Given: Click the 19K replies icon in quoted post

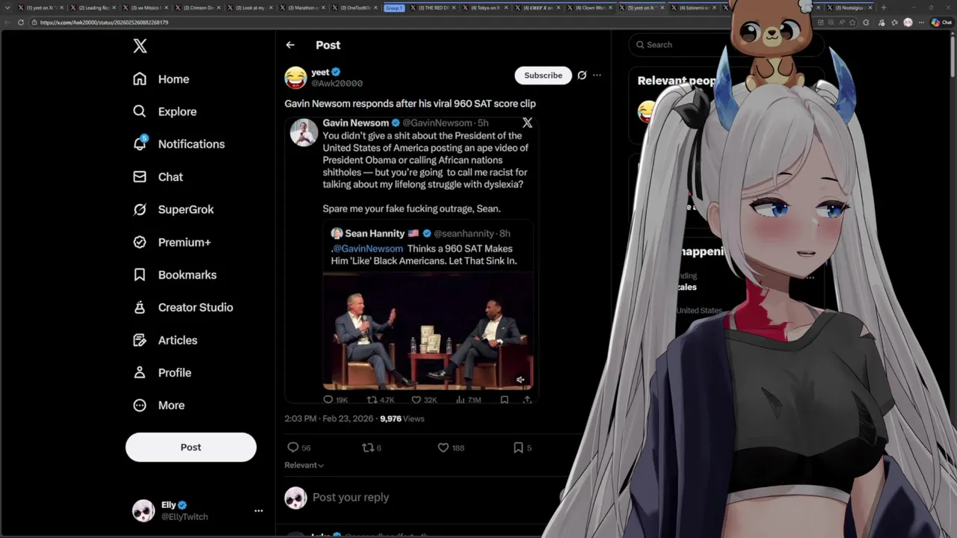Looking at the screenshot, I should (327, 400).
